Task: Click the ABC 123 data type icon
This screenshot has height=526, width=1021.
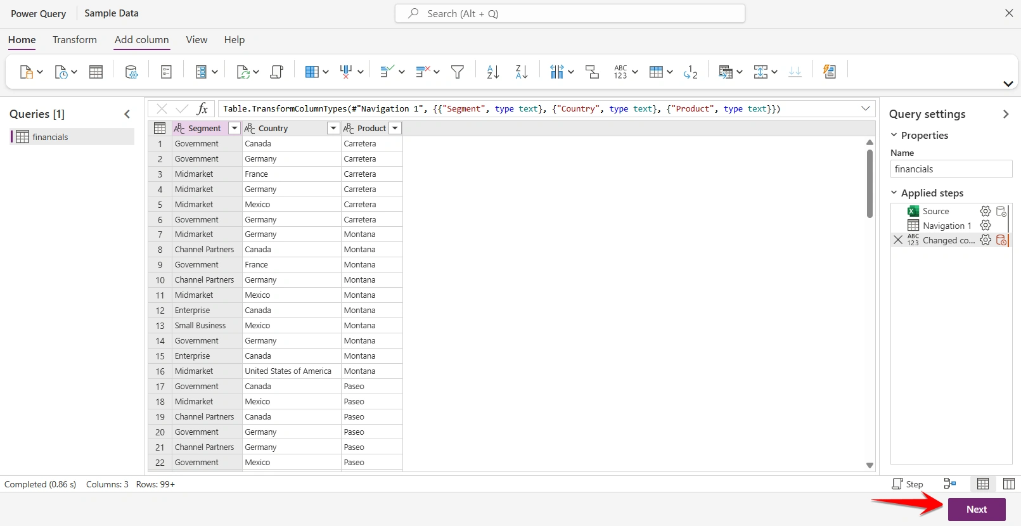Action: (620, 72)
